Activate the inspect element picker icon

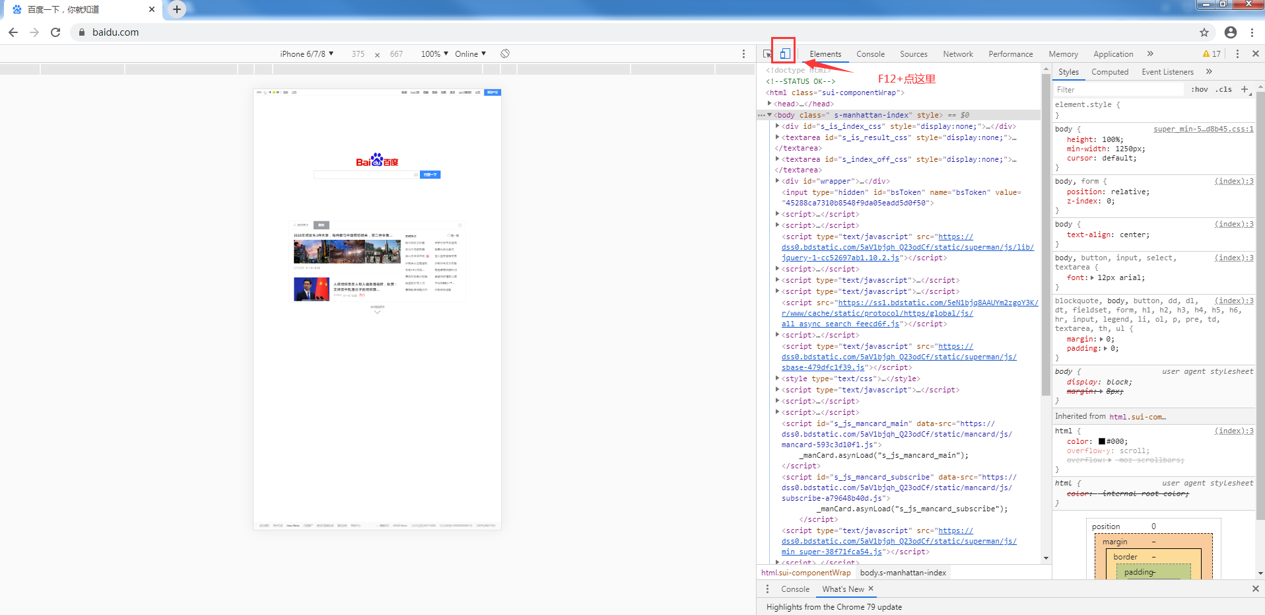767,54
